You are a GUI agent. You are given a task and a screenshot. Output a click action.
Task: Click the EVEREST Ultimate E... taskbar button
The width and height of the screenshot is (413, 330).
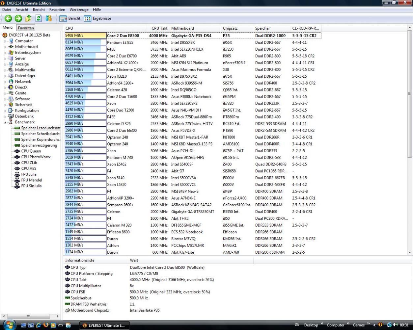point(105,325)
